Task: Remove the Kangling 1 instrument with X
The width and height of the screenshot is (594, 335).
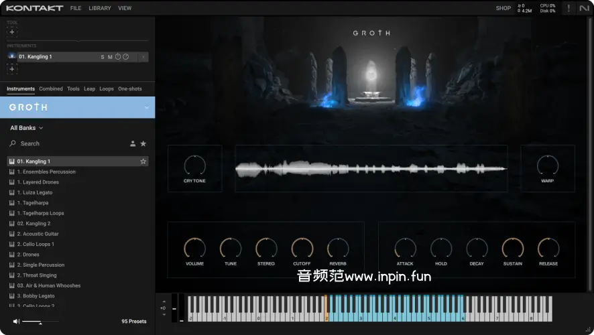Action: [x=143, y=57]
